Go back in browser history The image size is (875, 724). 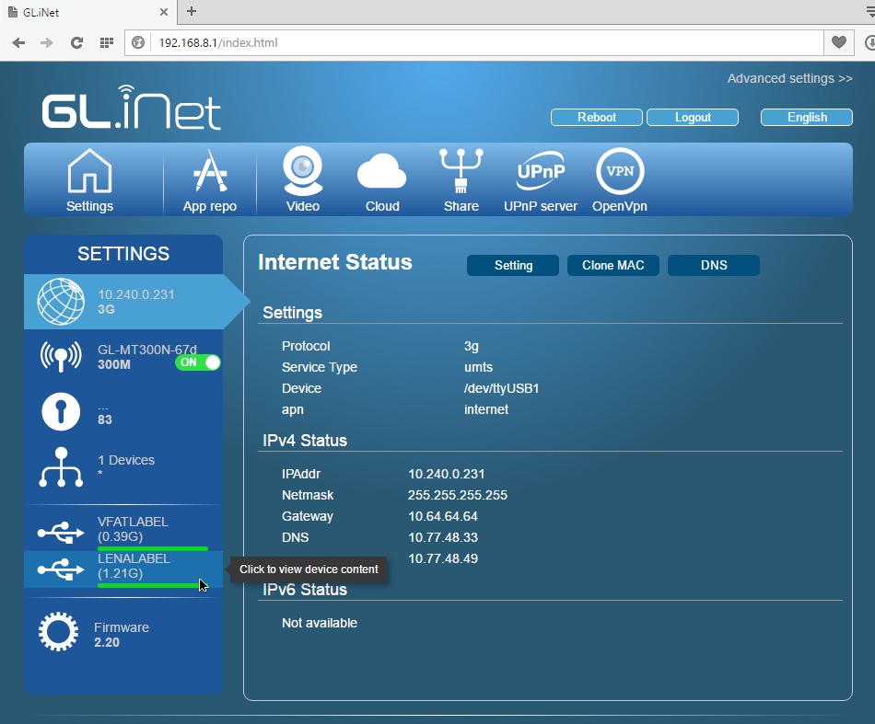coord(18,43)
